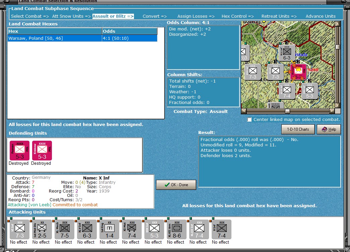
Task: Click the Hex Control subphase step
Action: click(238, 16)
